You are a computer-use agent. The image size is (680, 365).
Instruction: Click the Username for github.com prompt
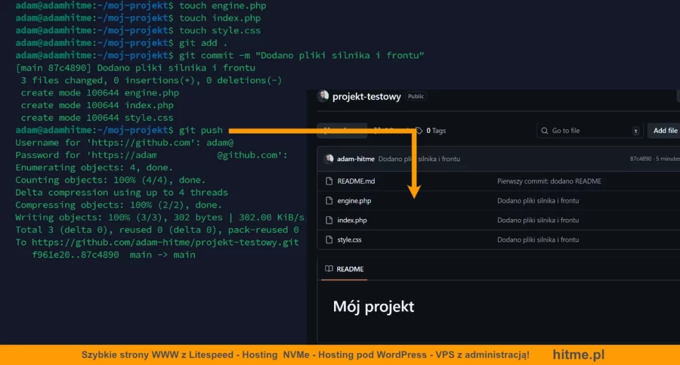[124, 143]
